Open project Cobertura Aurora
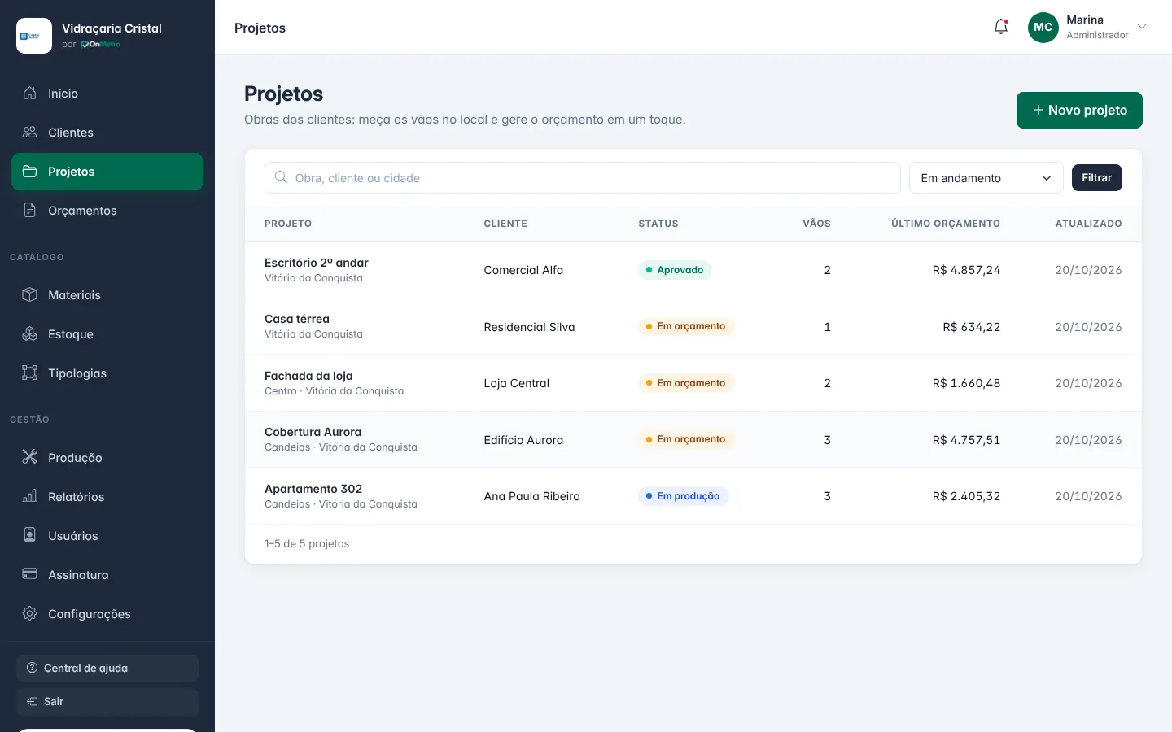Image resolution: width=1172 pixels, height=732 pixels. tap(313, 432)
